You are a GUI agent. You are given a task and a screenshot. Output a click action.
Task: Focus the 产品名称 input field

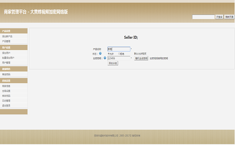(x=119, y=49)
